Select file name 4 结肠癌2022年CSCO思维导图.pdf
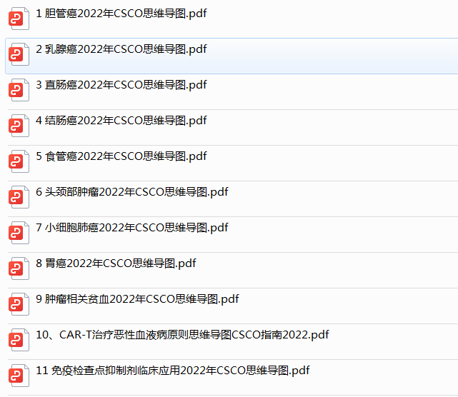The width and height of the screenshot is (458, 397). pos(121,121)
